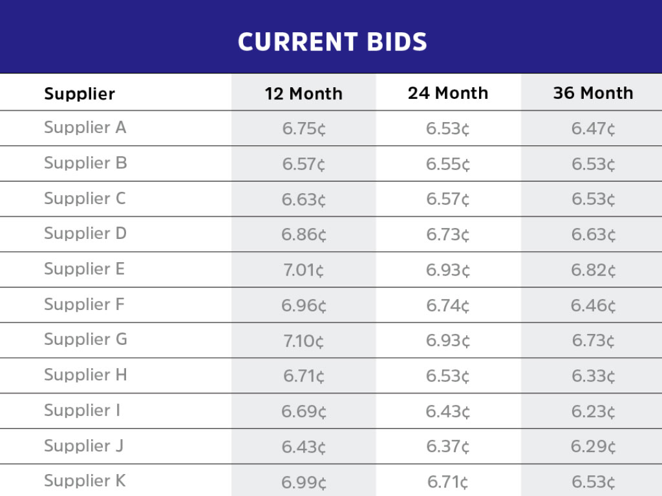Select the Supplier A row label
The image size is (662, 496).
[x=85, y=128]
